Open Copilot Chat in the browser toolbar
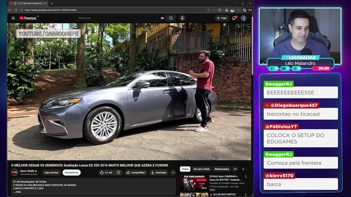This screenshot has width=351, height=197. tap(247, 10)
